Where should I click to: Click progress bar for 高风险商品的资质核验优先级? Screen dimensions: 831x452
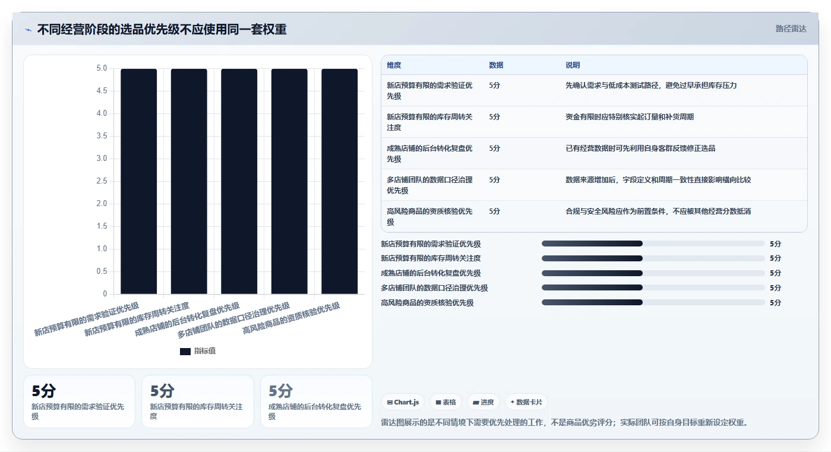pos(653,303)
